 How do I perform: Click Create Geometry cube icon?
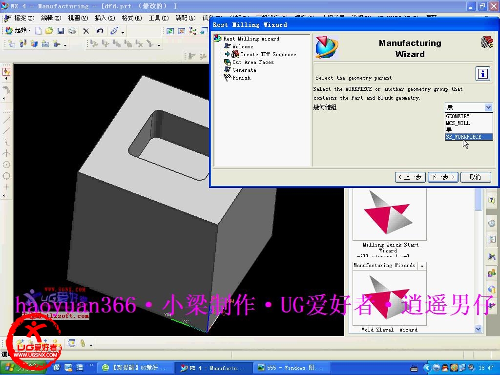34,44
